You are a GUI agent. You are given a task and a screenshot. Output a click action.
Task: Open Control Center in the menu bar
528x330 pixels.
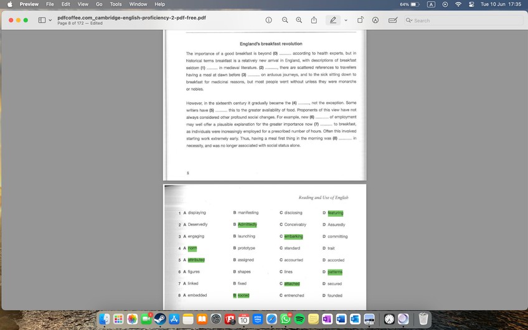[471, 4]
